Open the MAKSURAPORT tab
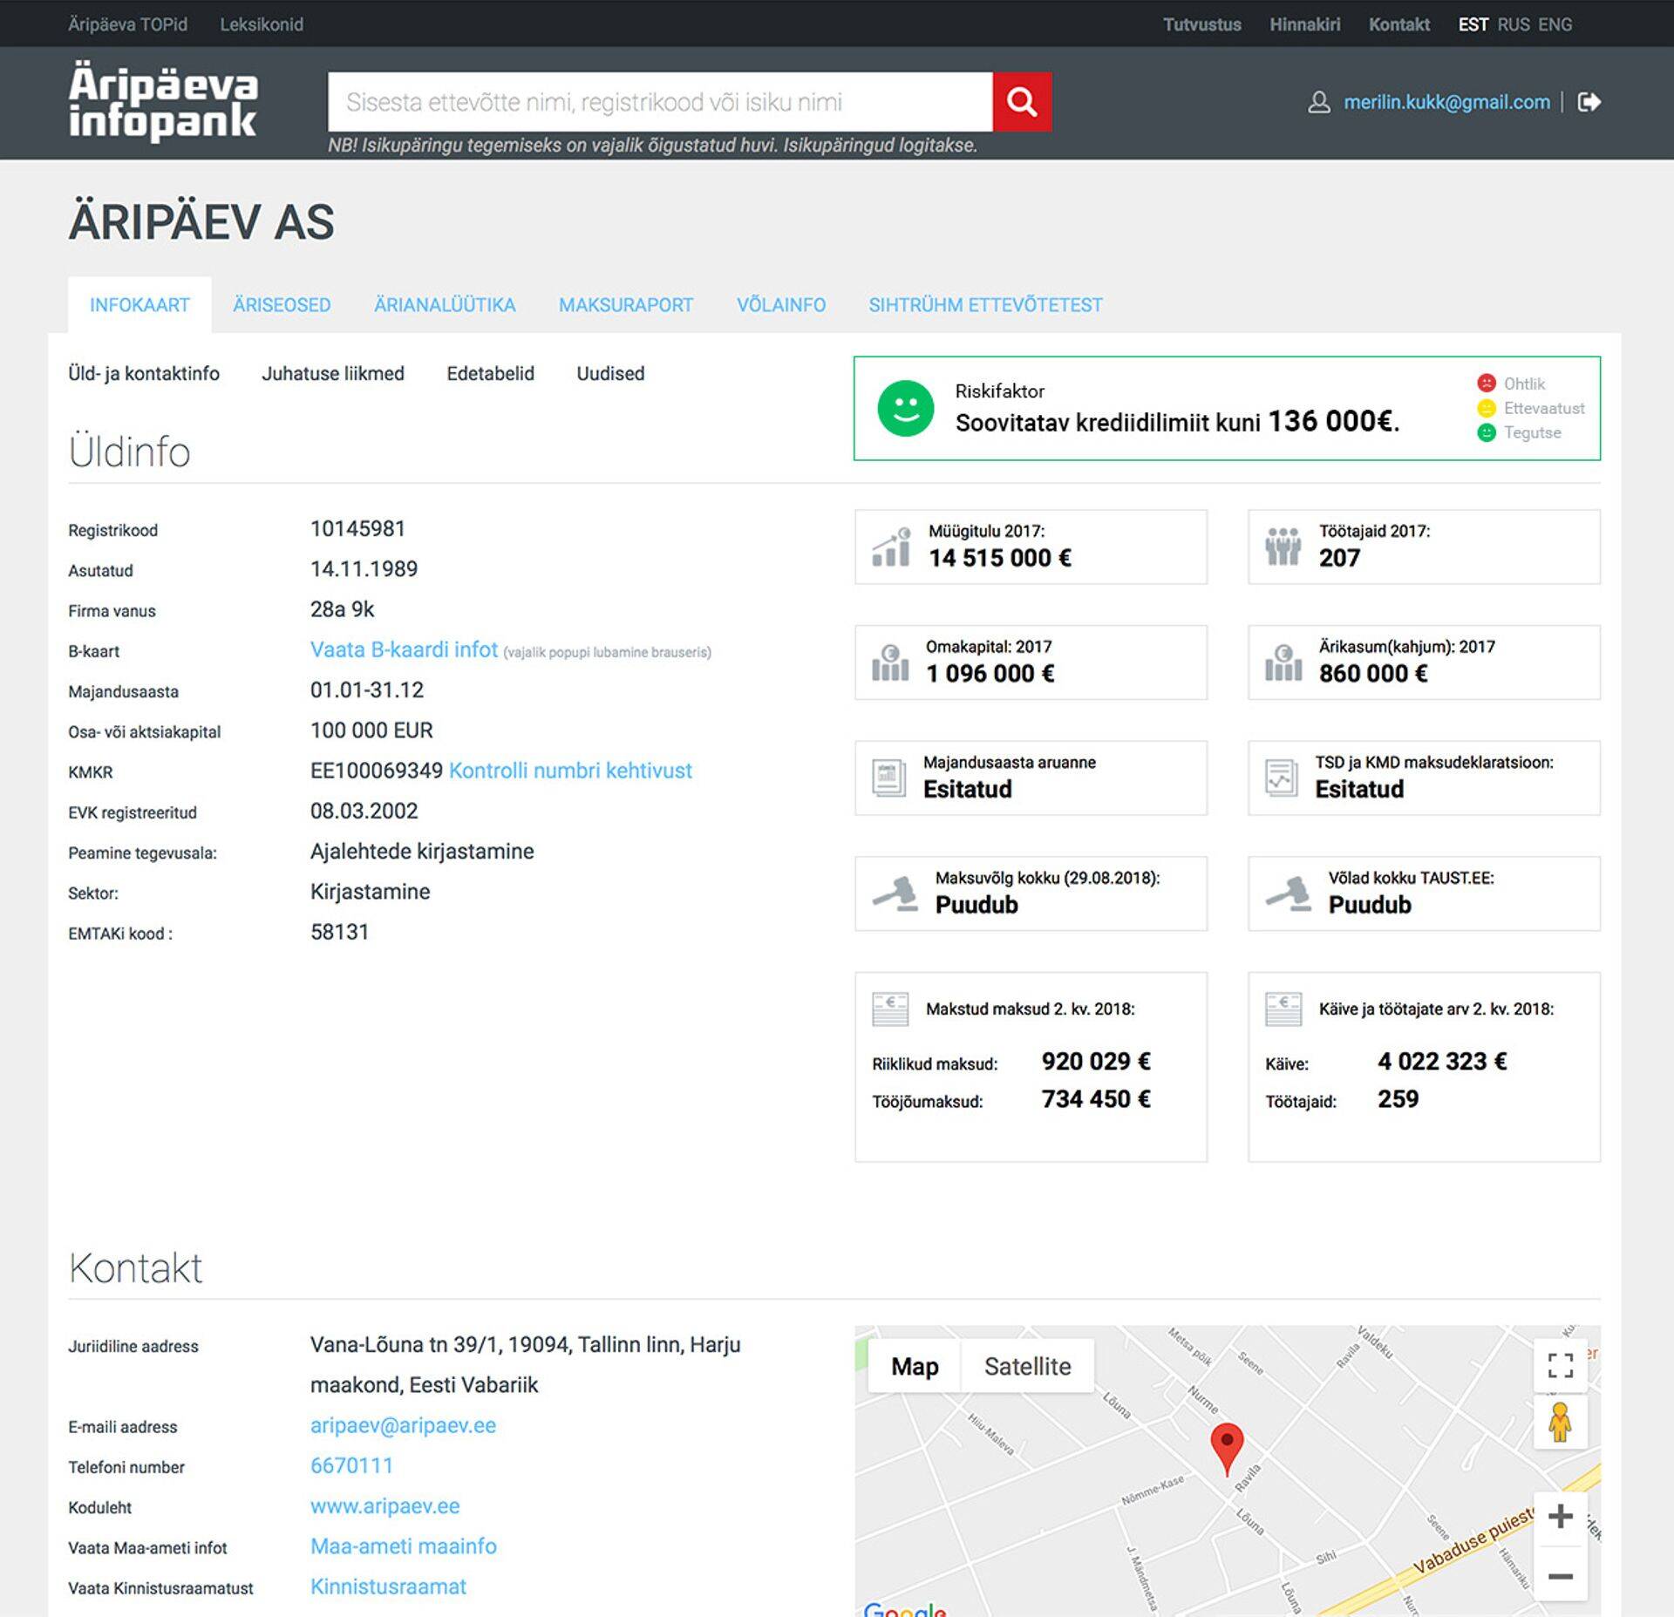1674x1617 pixels. [x=625, y=305]
